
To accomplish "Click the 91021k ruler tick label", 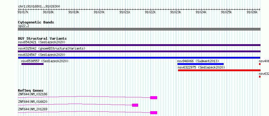I will tap(125, 12).
